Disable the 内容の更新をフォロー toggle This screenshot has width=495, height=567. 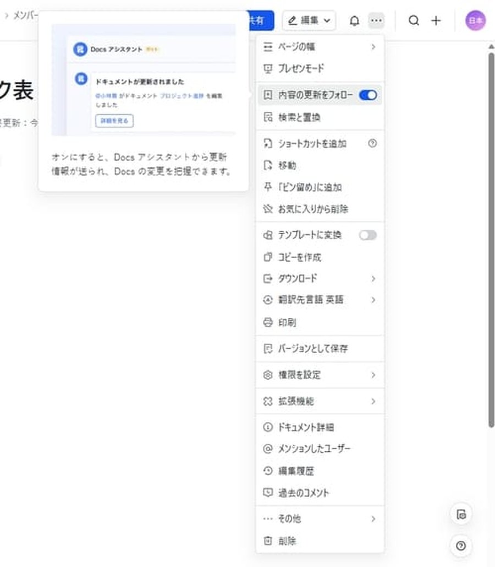(x=368, y=95)
